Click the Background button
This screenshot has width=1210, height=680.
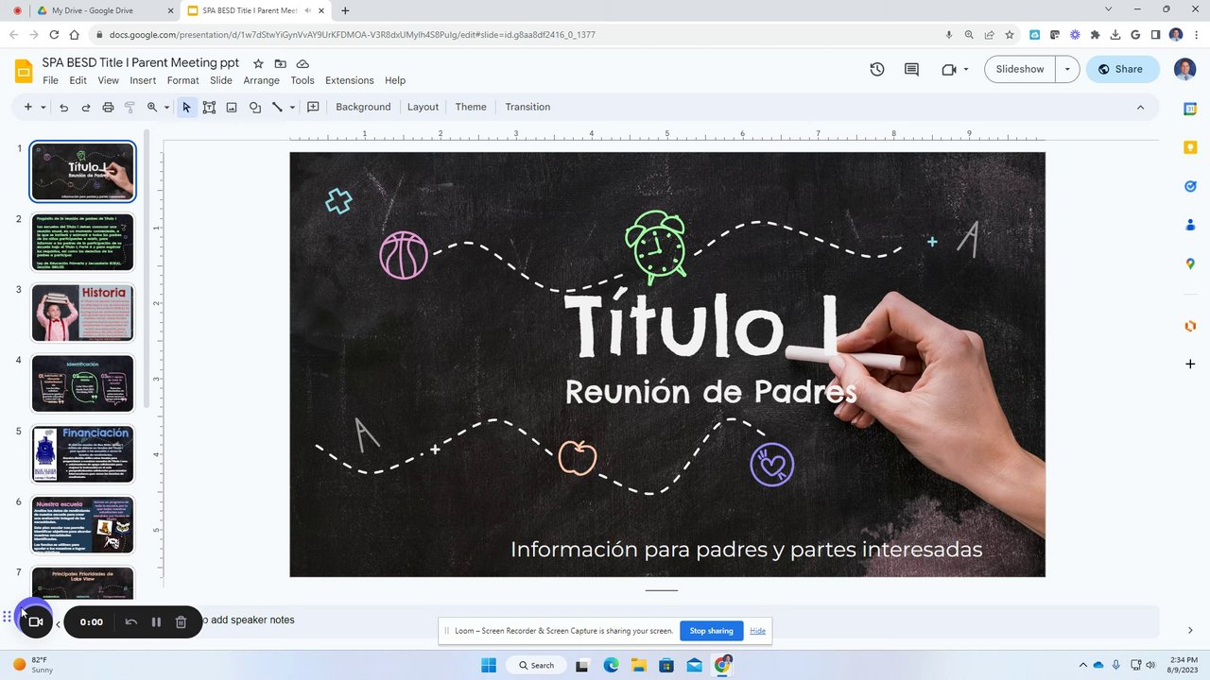point(363,108)
